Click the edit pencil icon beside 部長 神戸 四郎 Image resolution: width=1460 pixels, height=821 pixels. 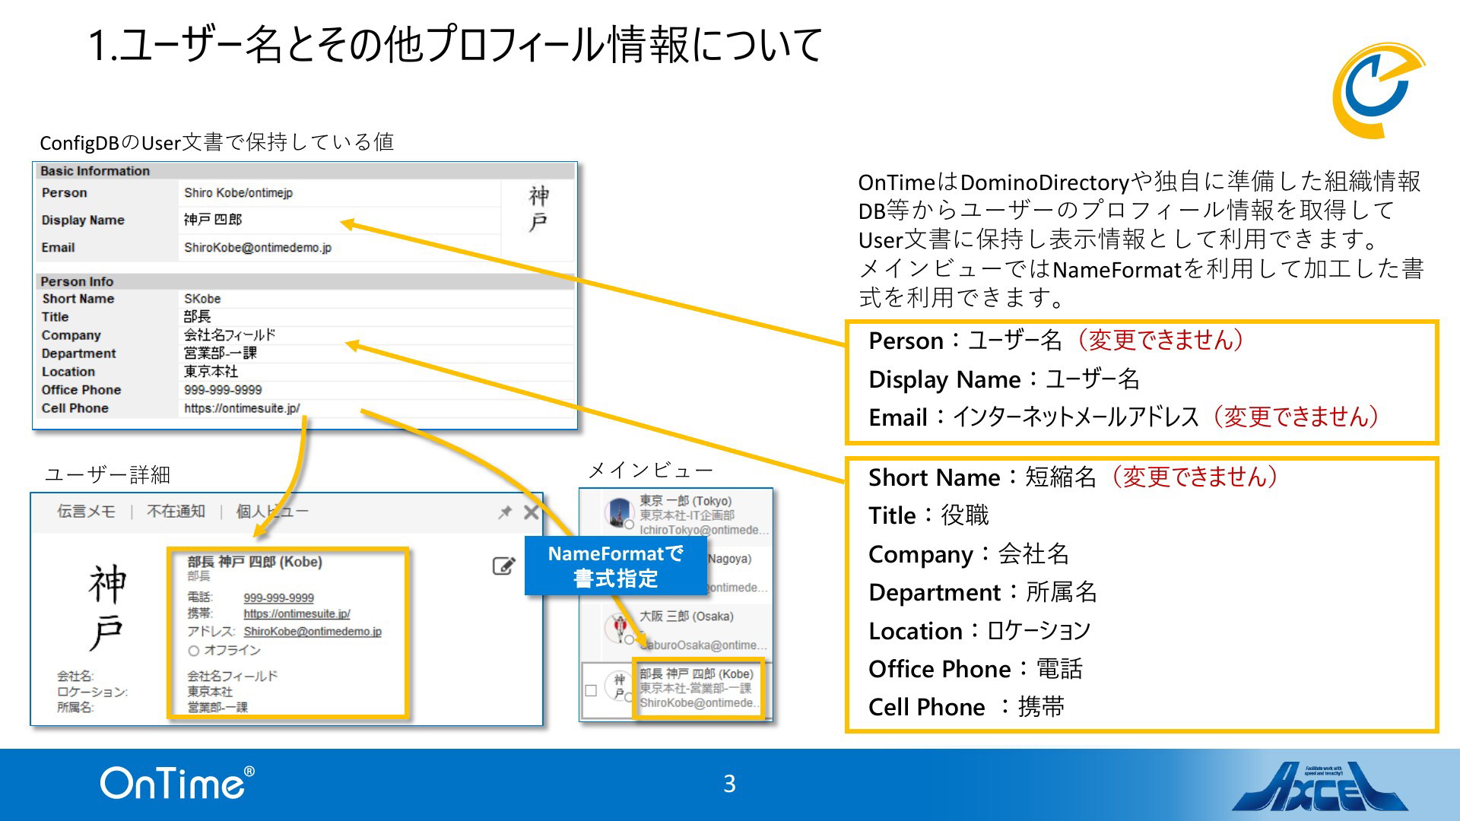(504, 566)
